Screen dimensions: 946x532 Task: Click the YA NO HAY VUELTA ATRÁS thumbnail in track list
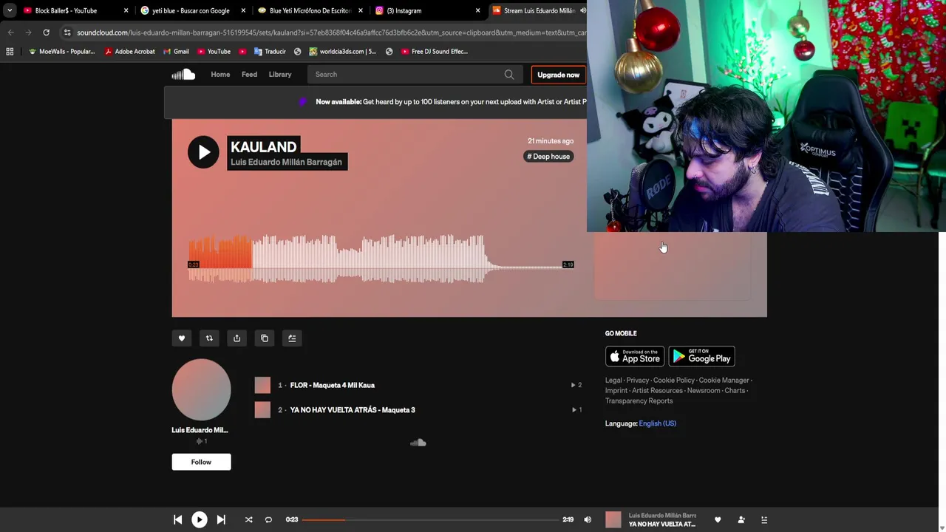click(x=262, y=410)
